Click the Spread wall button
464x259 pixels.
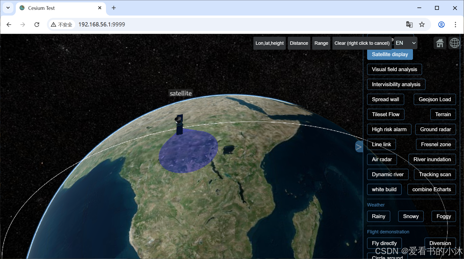(386, 99)
